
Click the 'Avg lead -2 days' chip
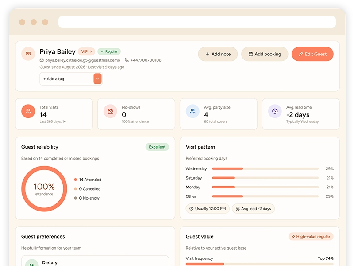pyautogui.click(x=253, y=209)
